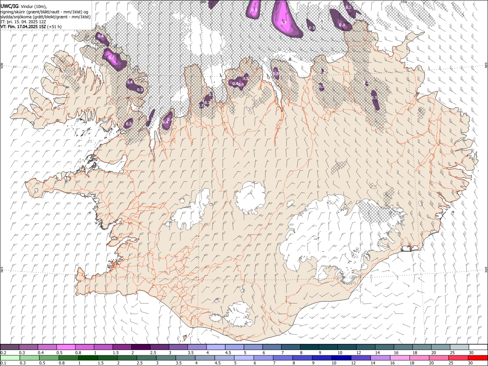The height and width of the screenshot is (366, 488).
Task: Click the slydda/snjókoma legend description line
Action: point(45,17)
